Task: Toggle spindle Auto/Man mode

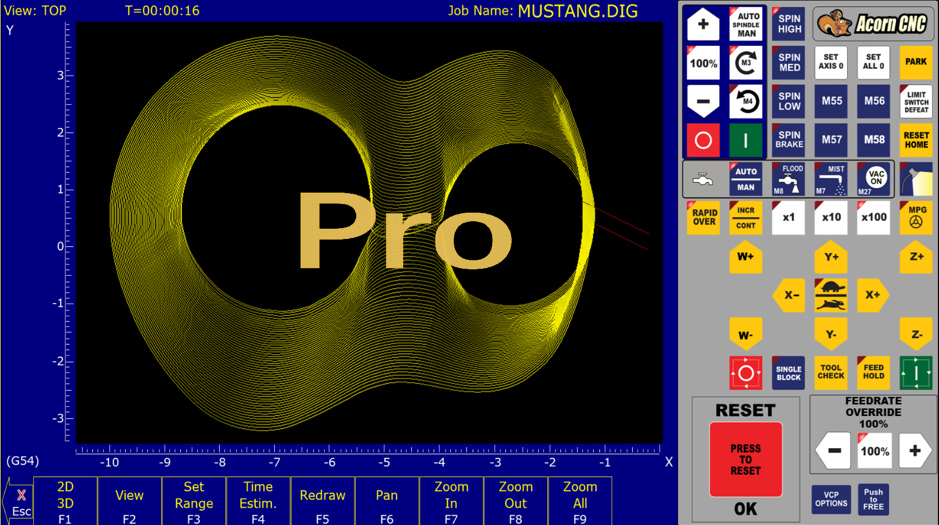Action: 746,24
